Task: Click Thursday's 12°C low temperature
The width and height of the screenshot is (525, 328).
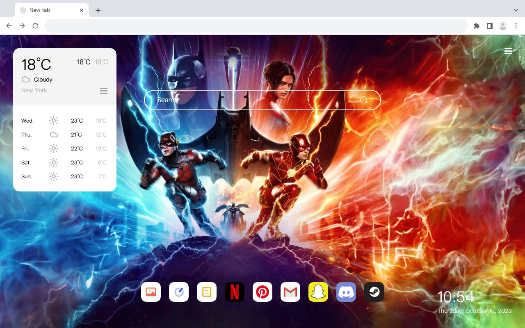Action: 101,134
